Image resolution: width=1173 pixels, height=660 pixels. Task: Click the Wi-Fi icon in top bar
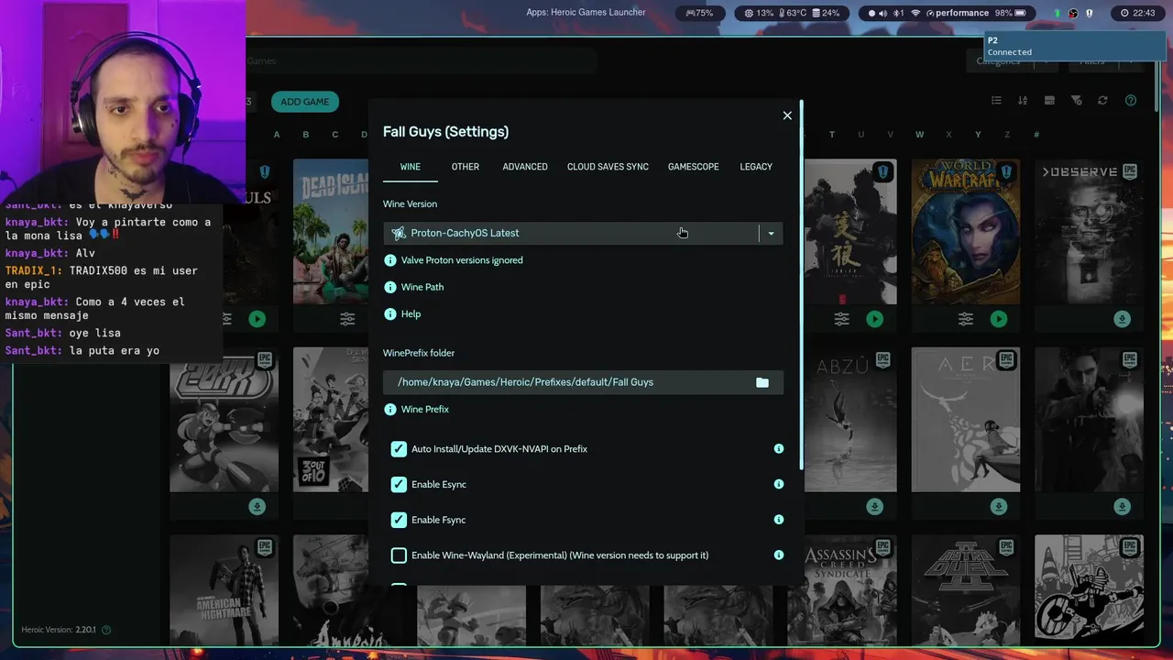(915, 13)
